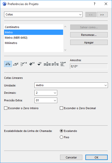This screenshot has height=163, width=112.
Task: Enable Esconder o Zero Inteiro checkbox
Action: pos(6,108)
